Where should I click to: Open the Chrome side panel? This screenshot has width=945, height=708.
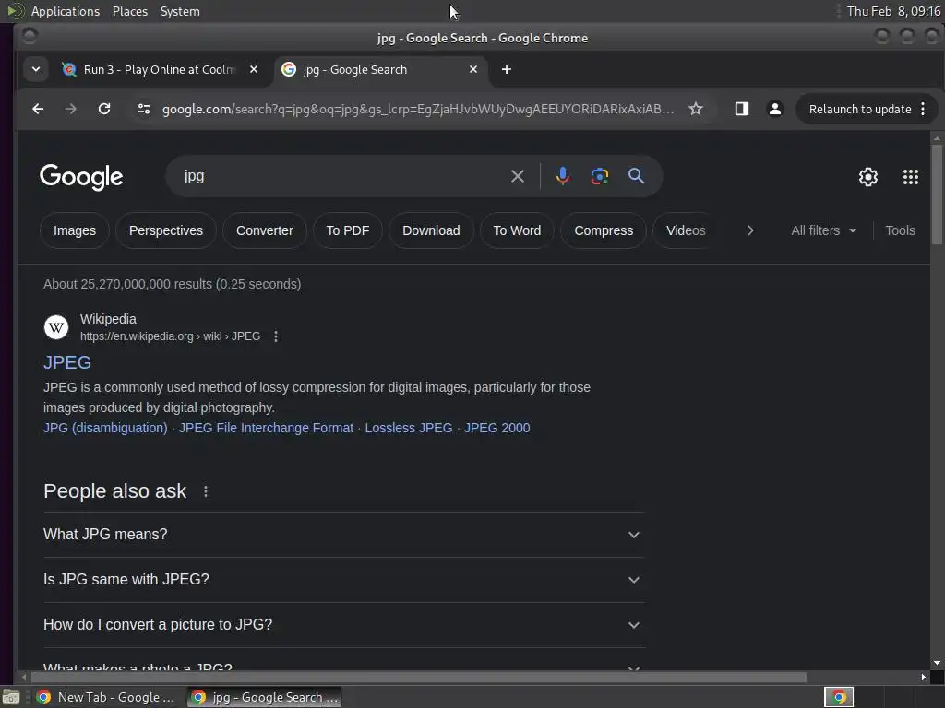(741, 109)
